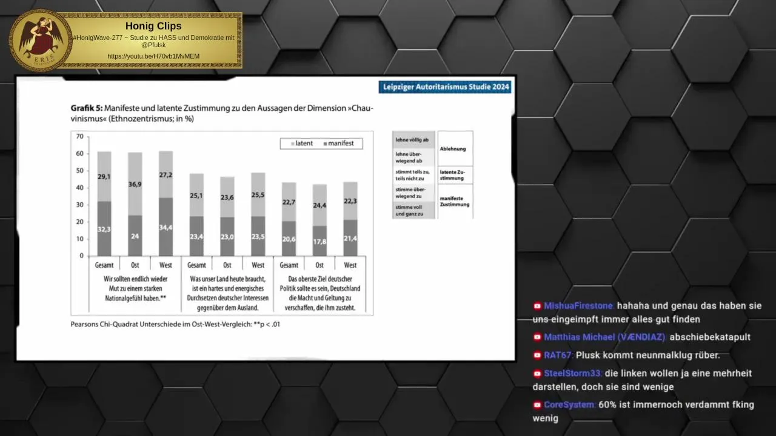Select chat username RAT67

click(x=558, y=355)
